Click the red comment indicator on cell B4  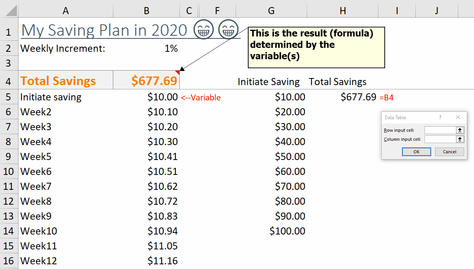177,72
